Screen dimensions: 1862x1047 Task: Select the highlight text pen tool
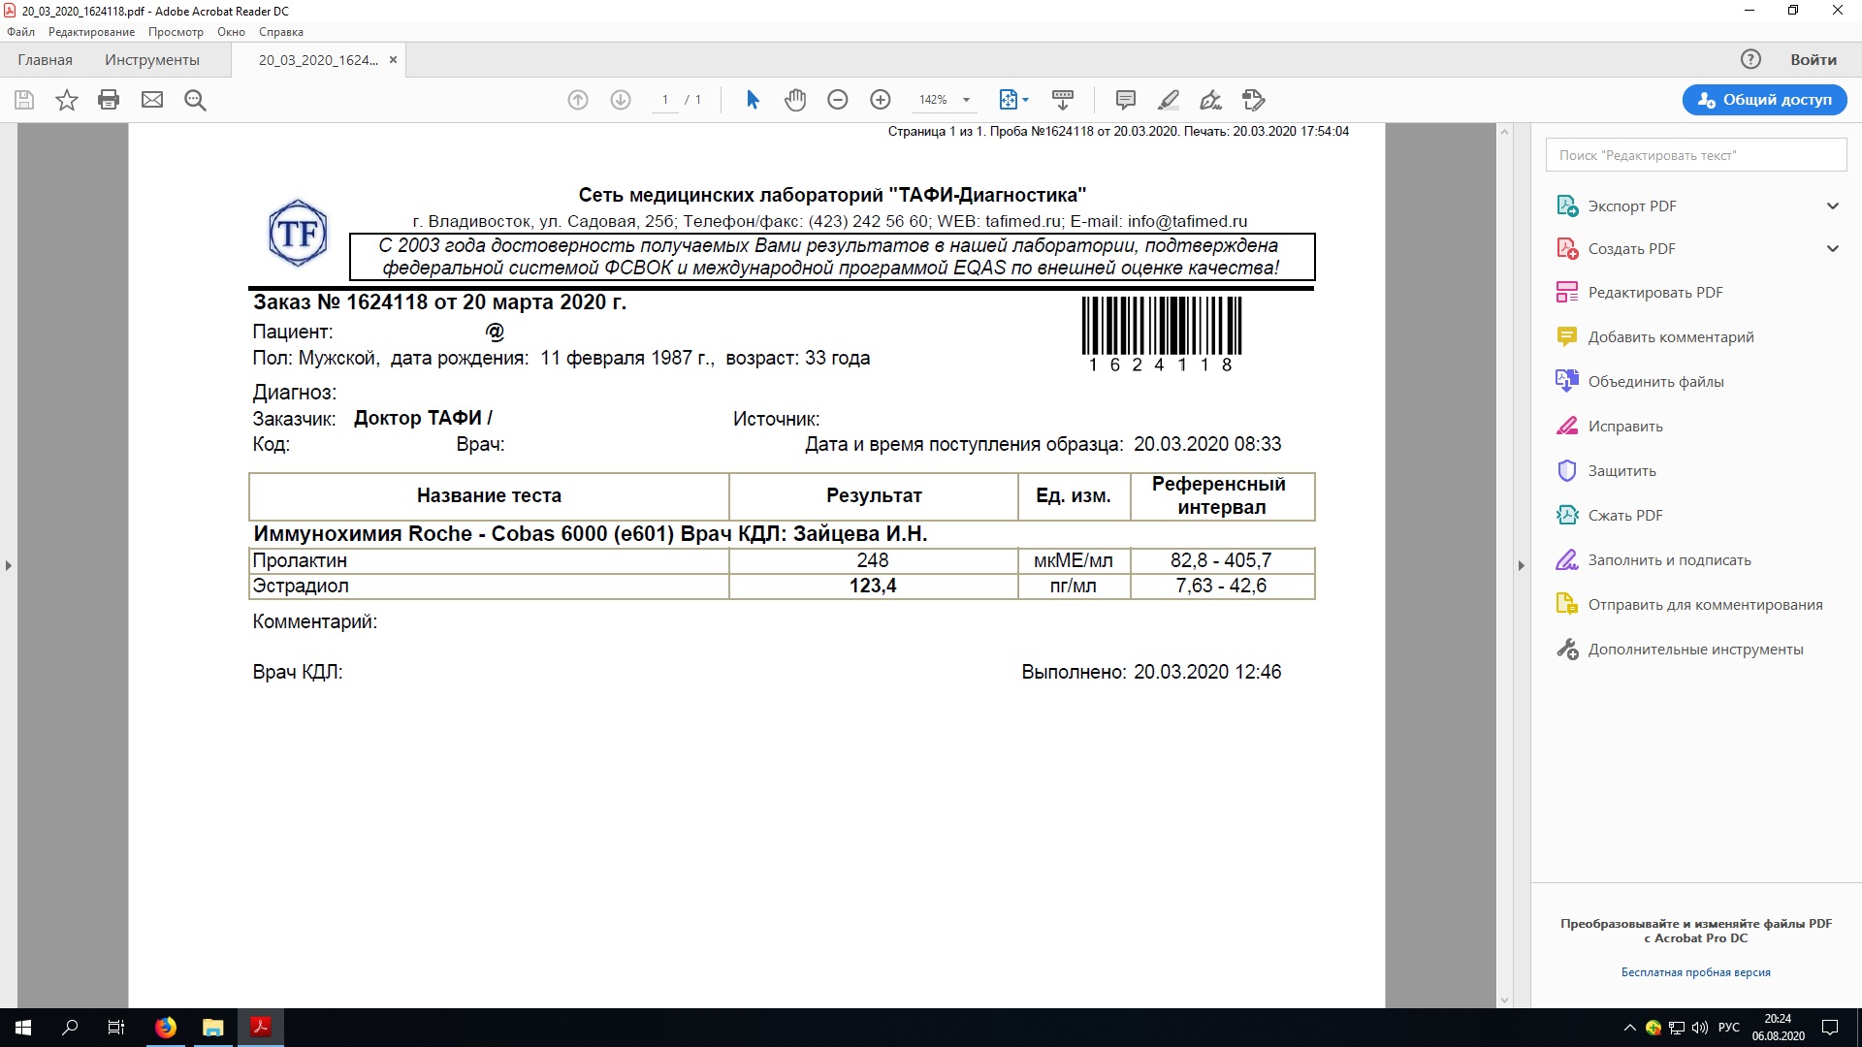coord(1169,100)
